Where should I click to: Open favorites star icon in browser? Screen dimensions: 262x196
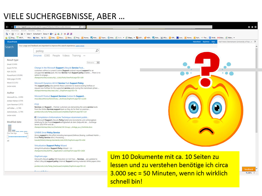pyautogui.click(x=252, y=27)
